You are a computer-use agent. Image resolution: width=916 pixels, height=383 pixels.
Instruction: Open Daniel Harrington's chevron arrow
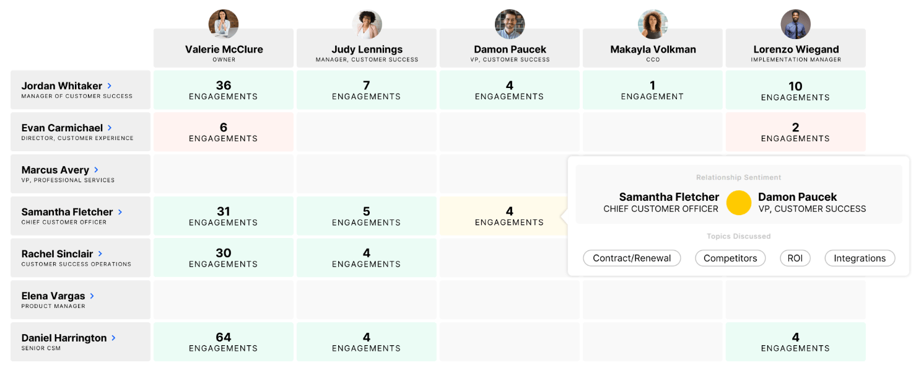[x=114, y=338]
